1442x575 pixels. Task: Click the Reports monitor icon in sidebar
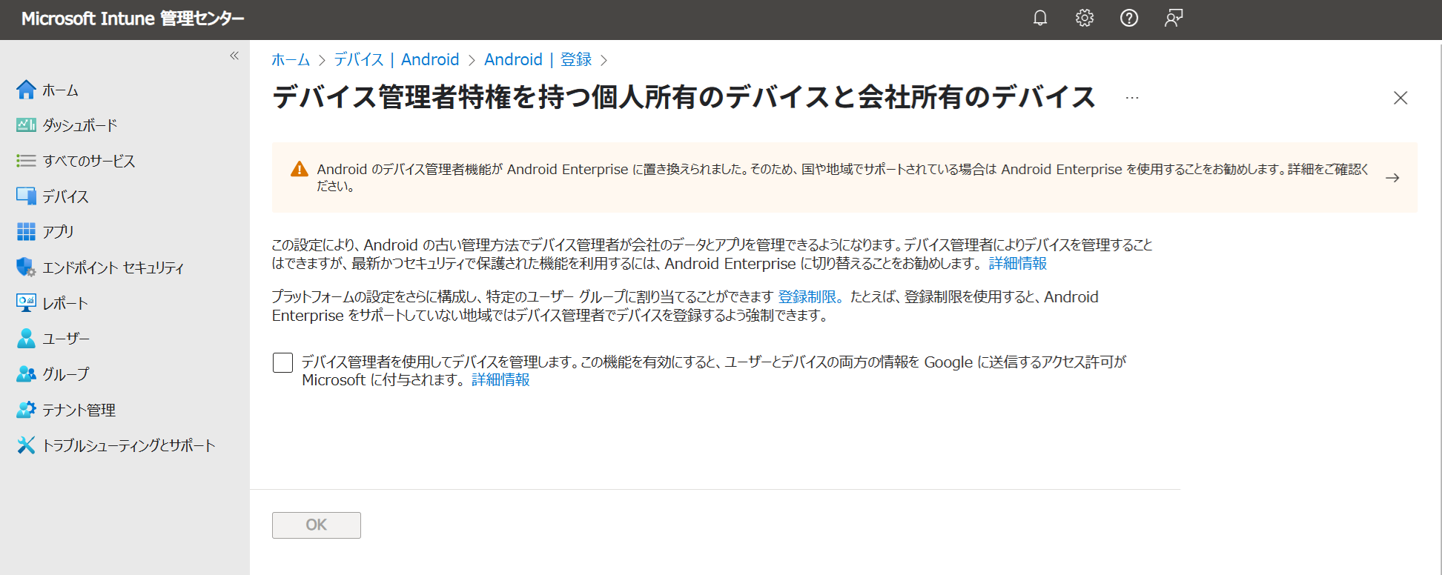tap(26, 303)
